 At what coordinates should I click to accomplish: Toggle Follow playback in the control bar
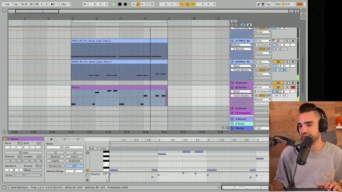coord(85,4)
